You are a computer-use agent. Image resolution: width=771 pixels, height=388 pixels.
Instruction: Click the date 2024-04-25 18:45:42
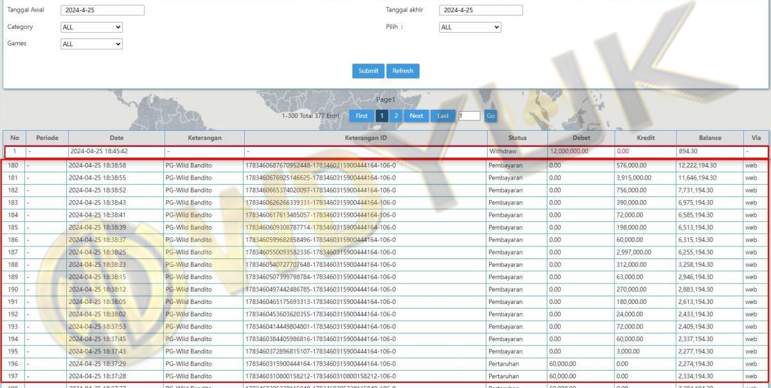pos(98,151)
